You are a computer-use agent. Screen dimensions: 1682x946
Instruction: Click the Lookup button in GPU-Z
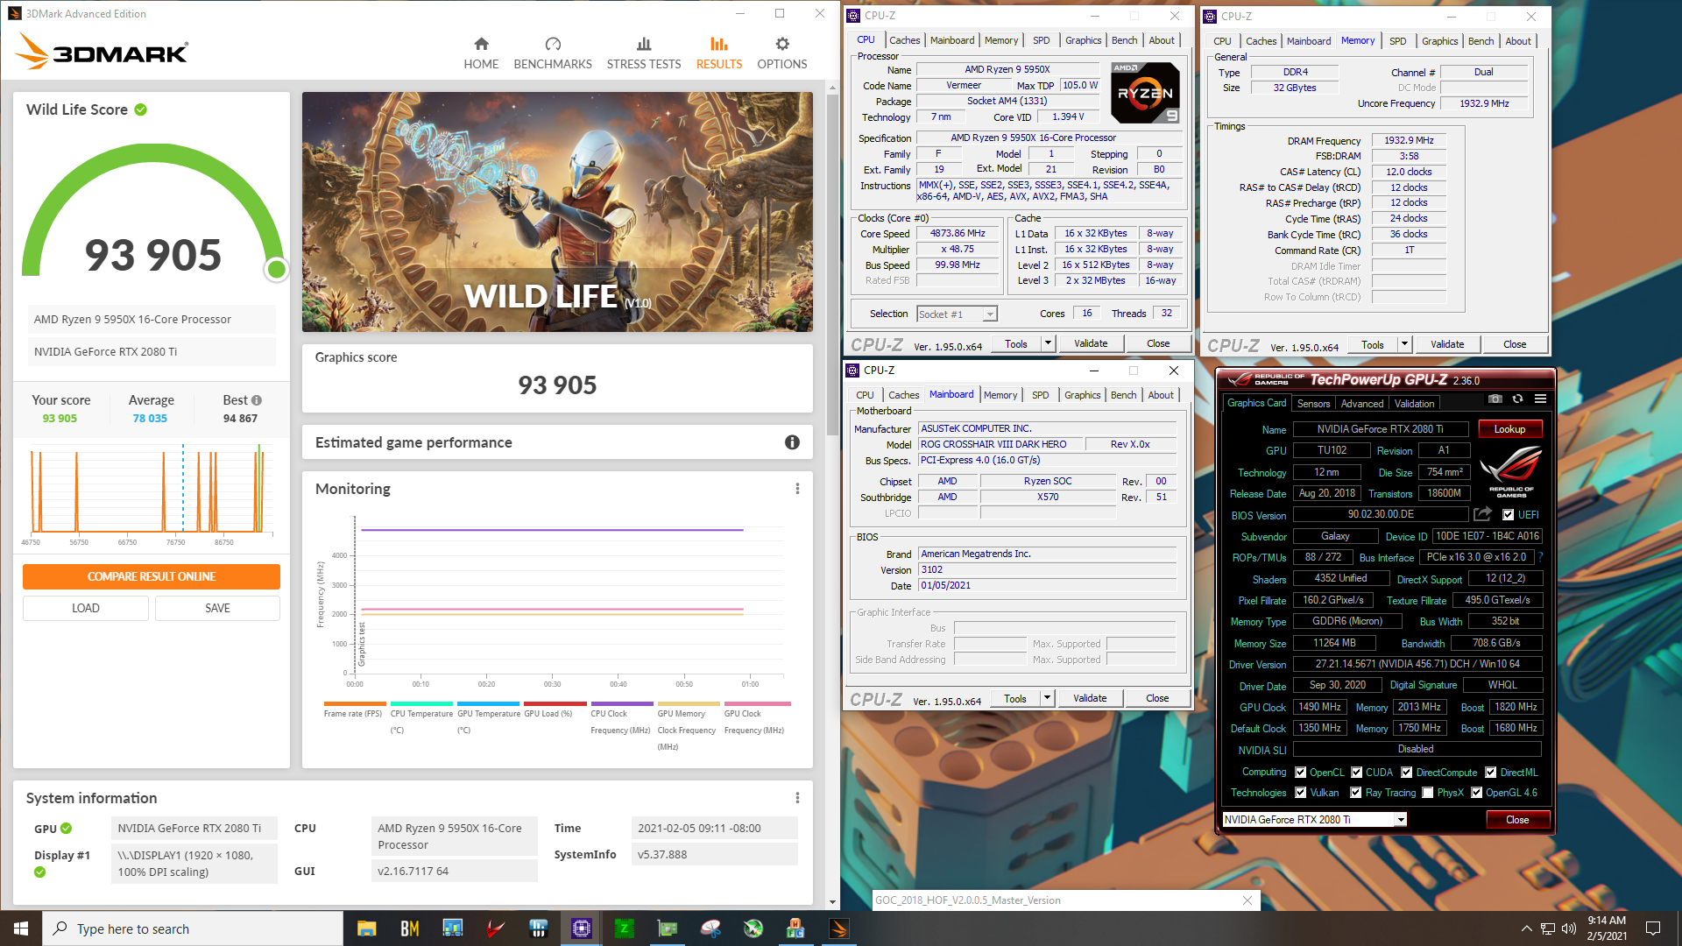(x=1509, y=429)
